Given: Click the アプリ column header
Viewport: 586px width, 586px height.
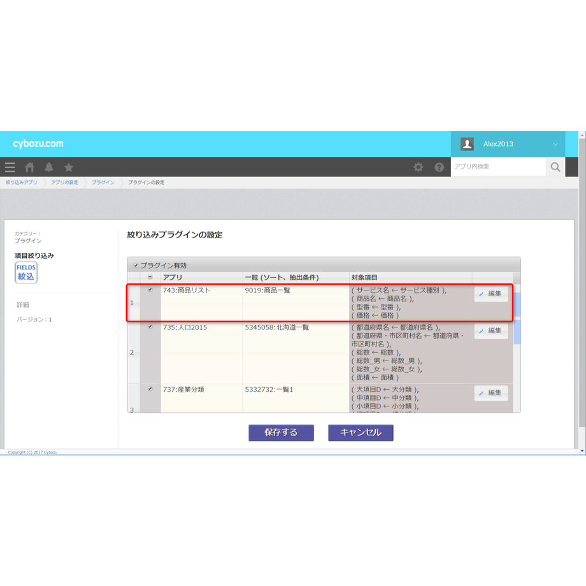Looking at the screenshot, I should (202, 278).
